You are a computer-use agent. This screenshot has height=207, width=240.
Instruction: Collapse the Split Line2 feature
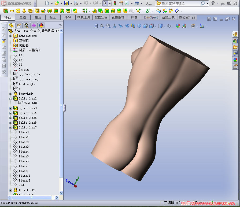[10, 98]
